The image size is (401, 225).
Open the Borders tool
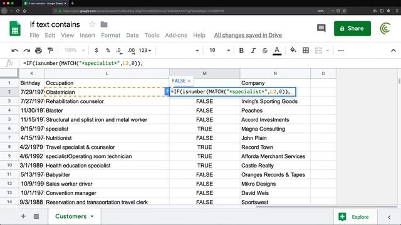(x=306, y=50)
